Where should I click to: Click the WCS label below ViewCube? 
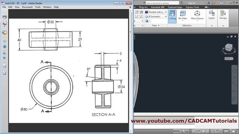(x=229, y=58)
